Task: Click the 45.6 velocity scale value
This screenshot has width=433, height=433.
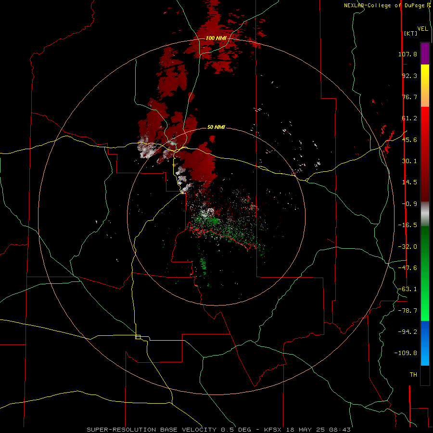Action: 409,140
